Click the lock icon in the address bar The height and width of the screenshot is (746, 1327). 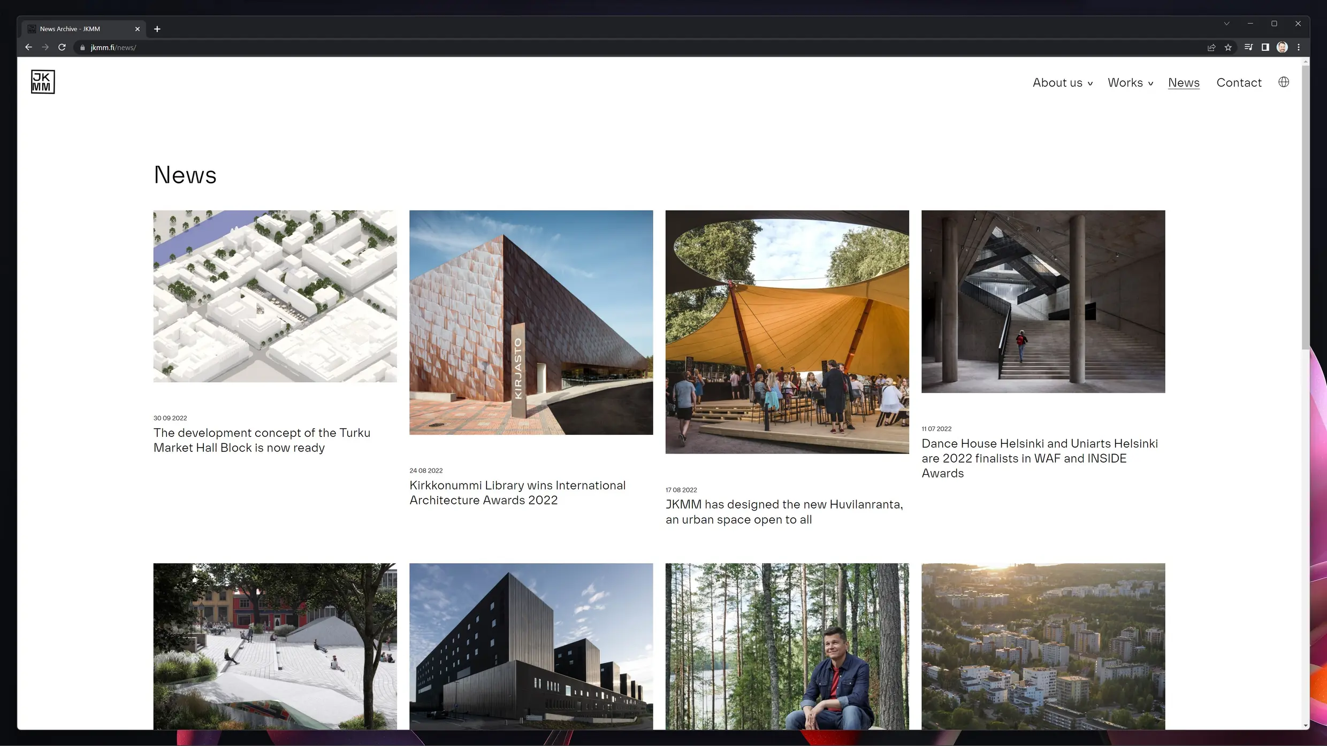(x=82, y=47)
